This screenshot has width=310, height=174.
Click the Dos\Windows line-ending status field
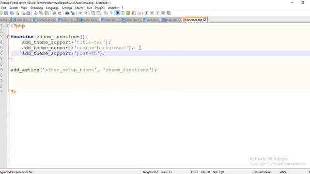(263, 172)
